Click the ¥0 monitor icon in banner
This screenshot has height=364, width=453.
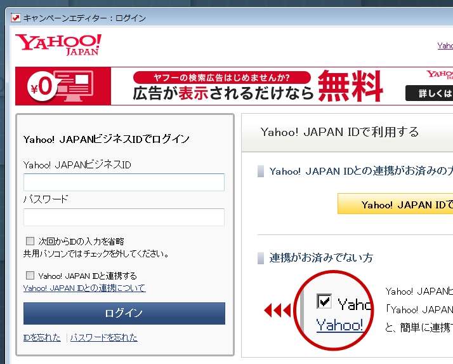(x=63, y=86)
